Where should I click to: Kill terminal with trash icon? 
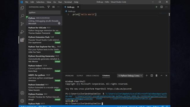[x=156, y=75]
